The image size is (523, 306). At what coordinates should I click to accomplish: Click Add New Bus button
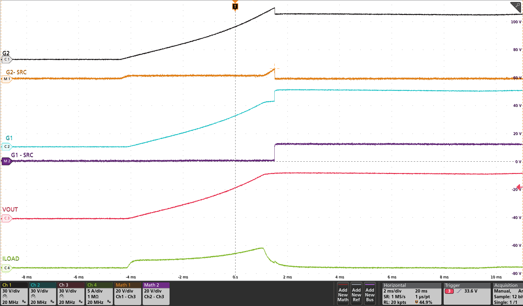[370, 294]
